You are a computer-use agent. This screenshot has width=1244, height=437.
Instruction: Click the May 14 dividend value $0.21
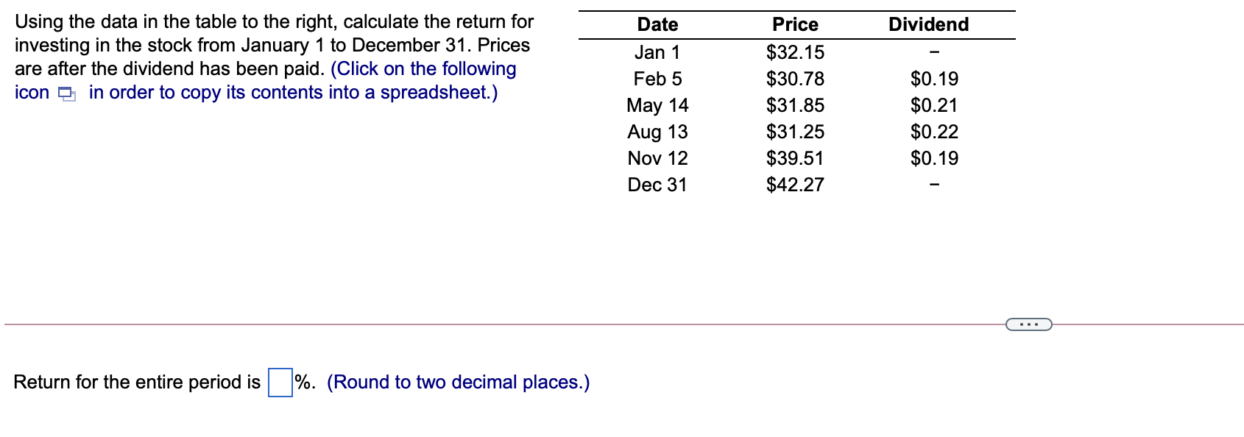[x=933, y=106]
